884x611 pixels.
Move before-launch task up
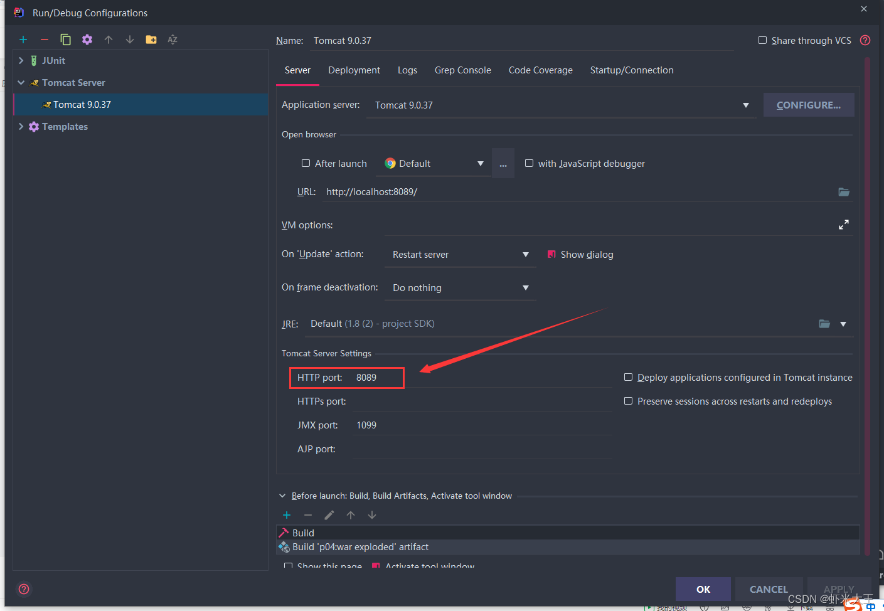[351, 515]
